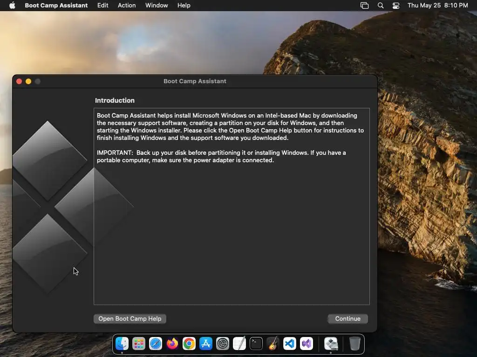Open Finder from the Dock
The height and width of the screenshot is (357, 477).
(x=122, y=344)
